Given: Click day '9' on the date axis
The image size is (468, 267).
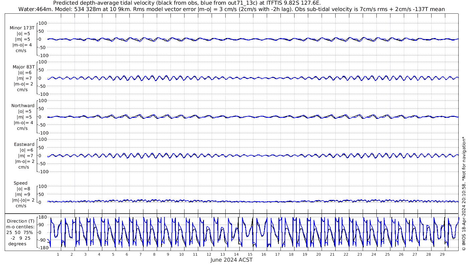Looking at the screenshot, I should [x=168, y=254].
